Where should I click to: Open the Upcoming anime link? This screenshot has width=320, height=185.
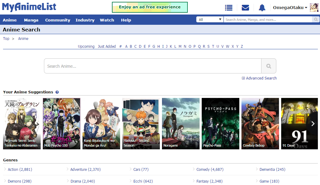(x=86, y=46)
